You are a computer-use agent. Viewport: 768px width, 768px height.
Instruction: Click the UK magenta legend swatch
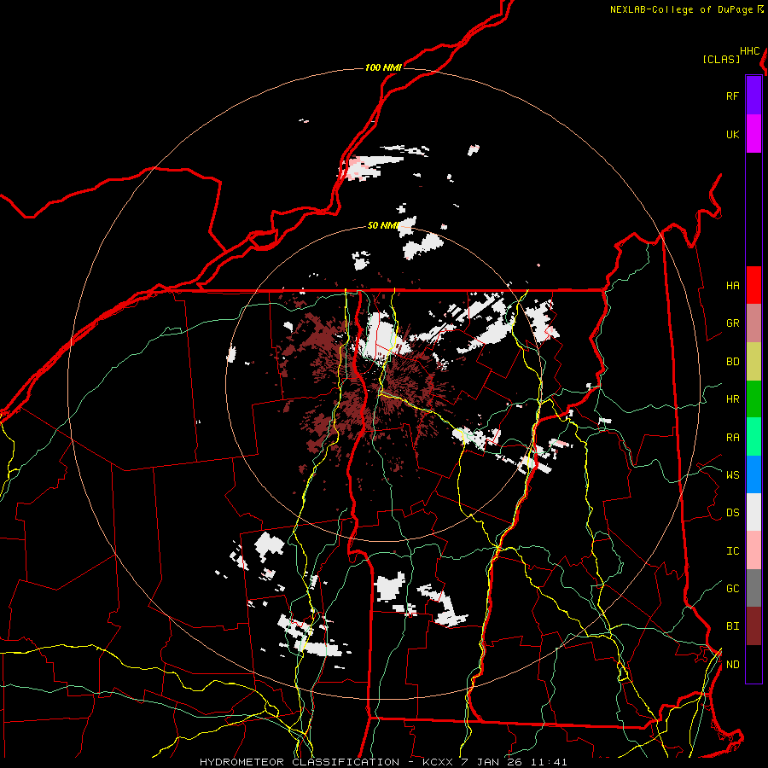point(753,134)
